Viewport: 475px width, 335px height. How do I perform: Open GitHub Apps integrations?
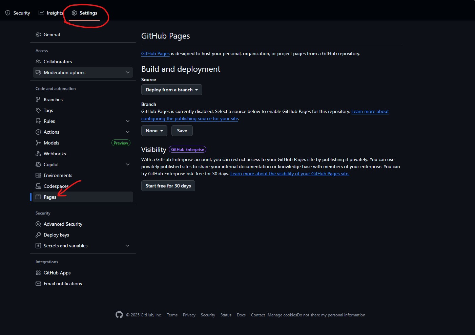click(x=83, y=273)
